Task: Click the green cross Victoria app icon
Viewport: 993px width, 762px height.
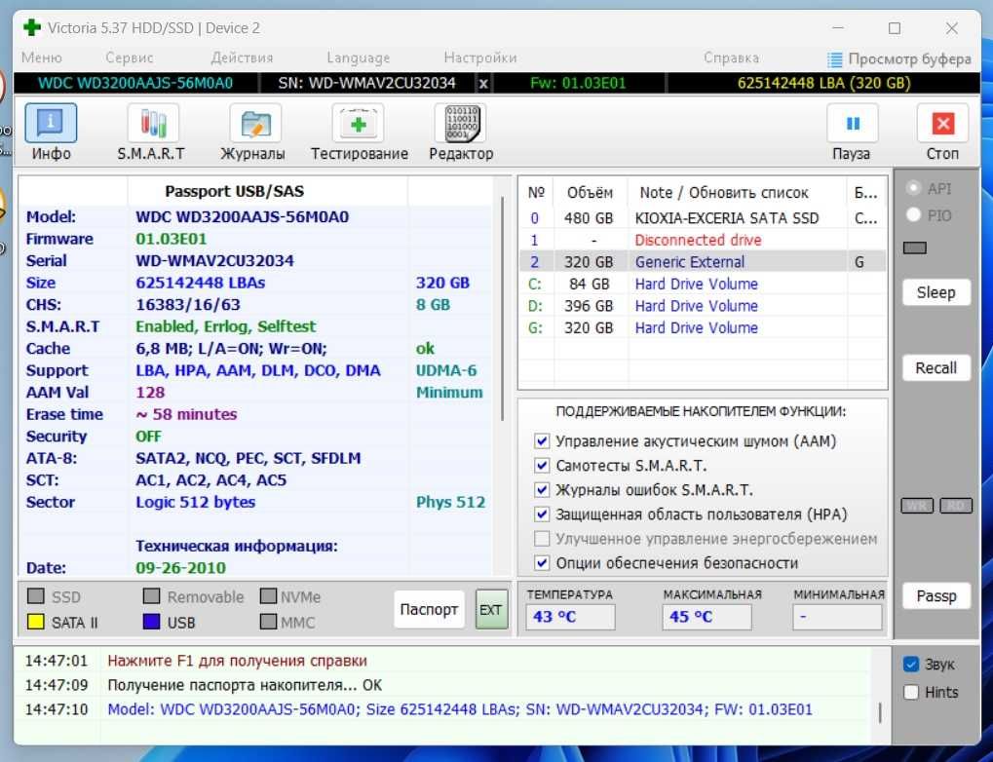Action: 31,28
